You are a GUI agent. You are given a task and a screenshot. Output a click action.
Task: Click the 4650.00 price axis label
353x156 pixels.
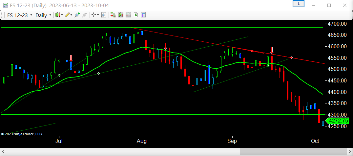(x=338, y=35)
